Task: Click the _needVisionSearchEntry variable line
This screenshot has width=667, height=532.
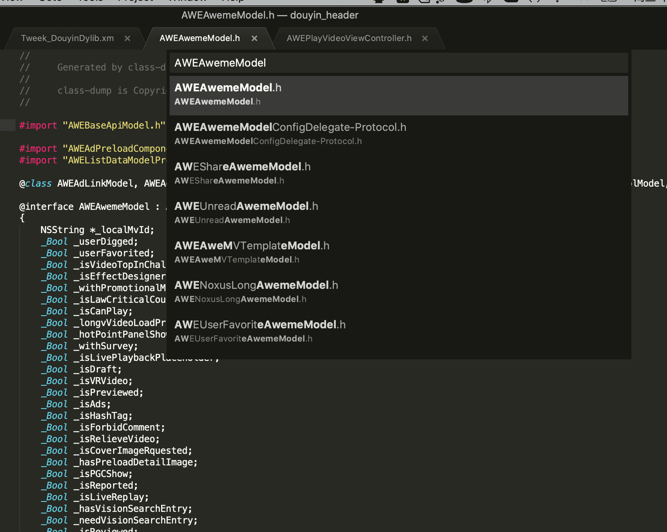Action: coord(119,520)
